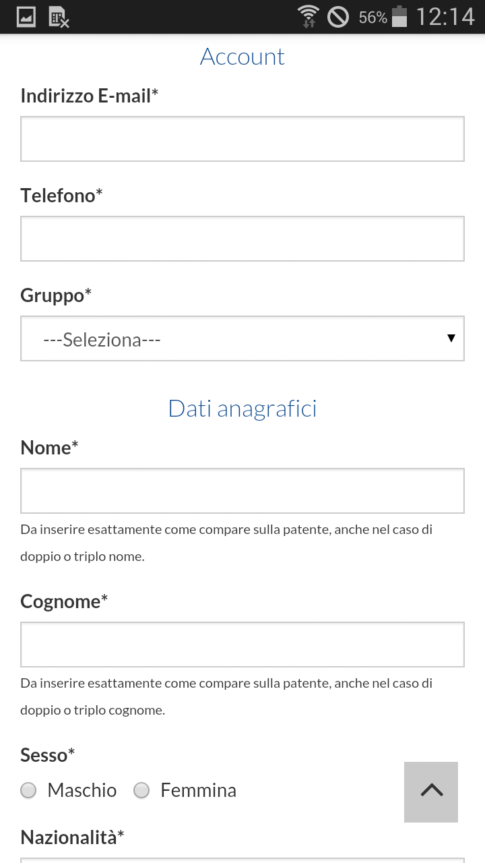This screenshot has width=485, height=863.
Task: Choose the Femmina label option
Action: pyautogui.click(x=198, y=790)
